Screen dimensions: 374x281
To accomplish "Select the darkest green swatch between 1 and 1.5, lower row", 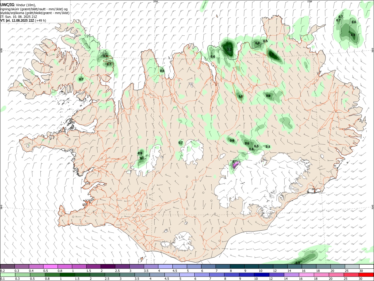I will coord(67,275).
